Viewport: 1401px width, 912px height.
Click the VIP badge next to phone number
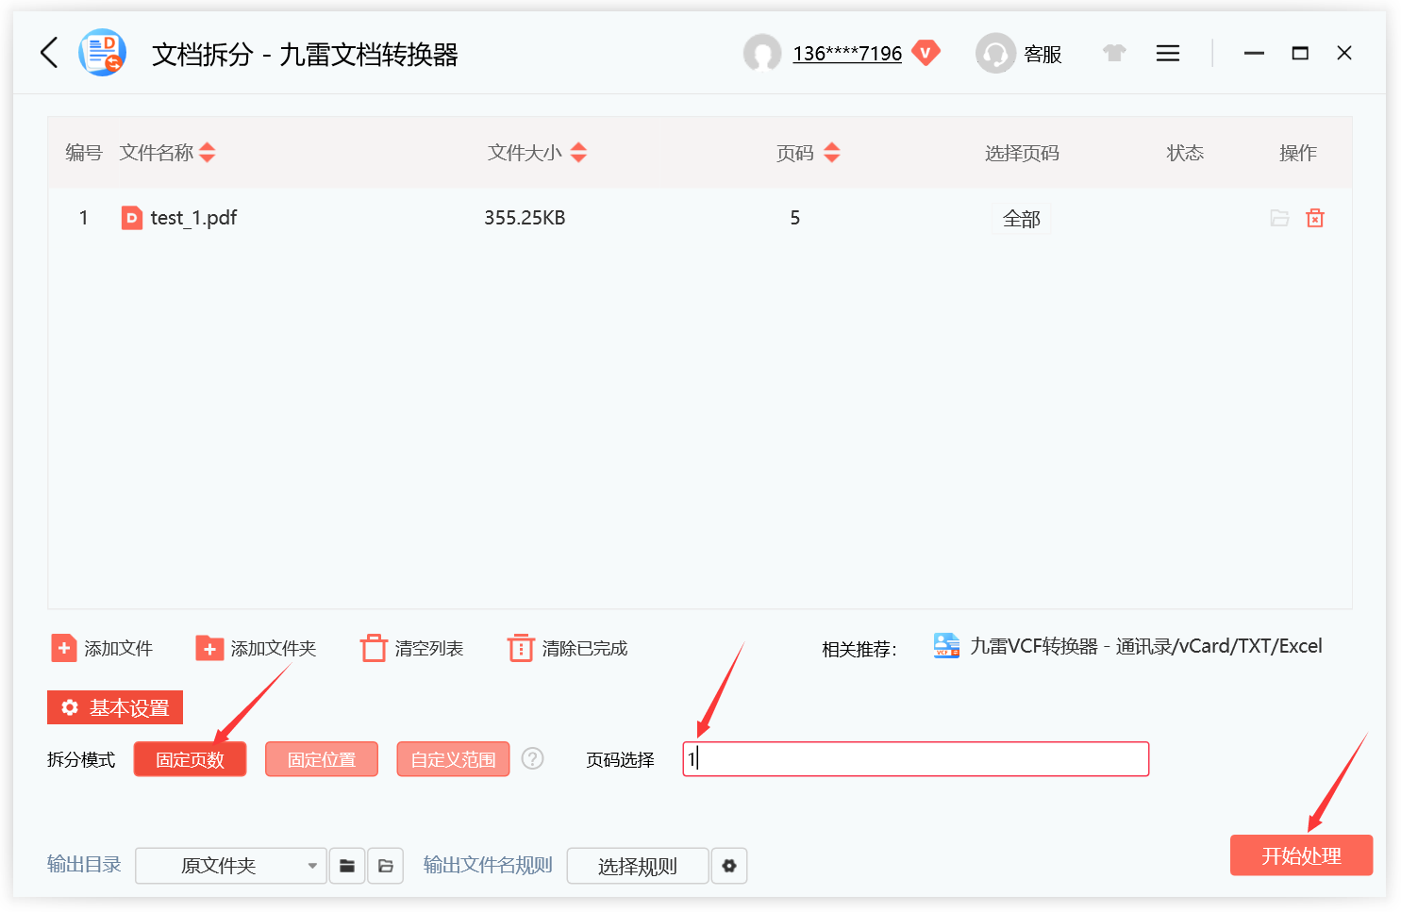coord(926,53)
